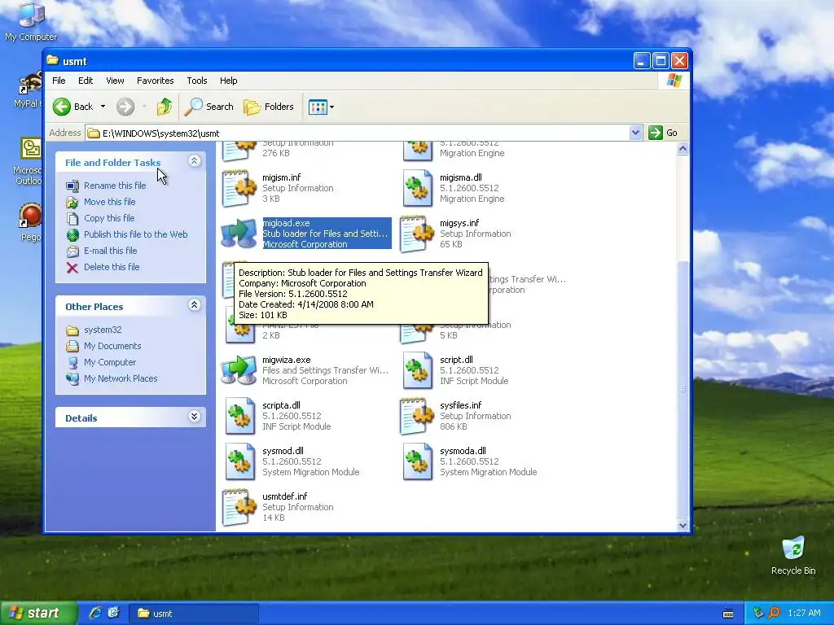This screenshot has width=834, height=625.
Task: Launch Internet Explorer from Quick Launch
Action: 95,614
